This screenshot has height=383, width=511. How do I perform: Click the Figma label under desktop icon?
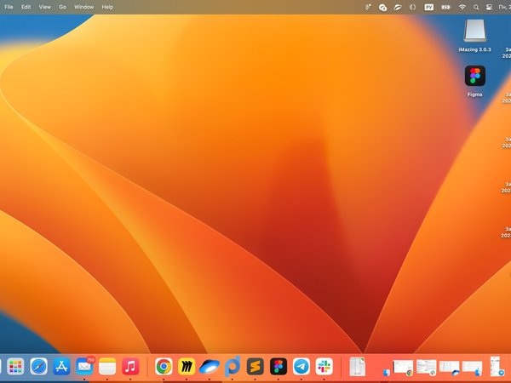click(474, 94)
